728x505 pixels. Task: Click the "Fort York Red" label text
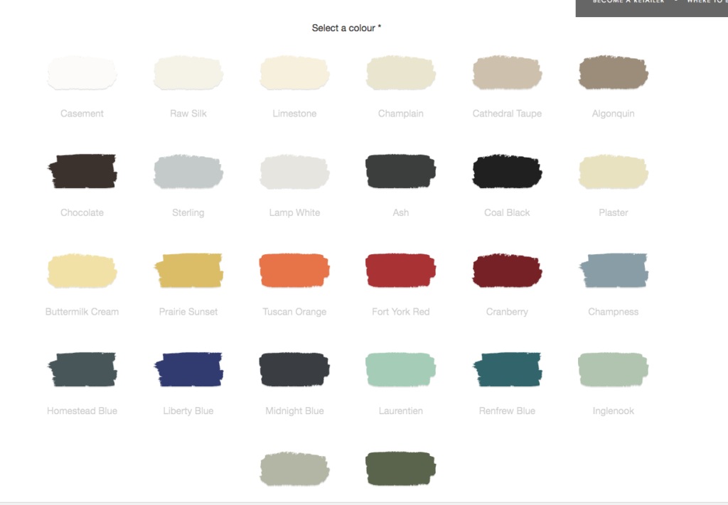tap(401, 312)
